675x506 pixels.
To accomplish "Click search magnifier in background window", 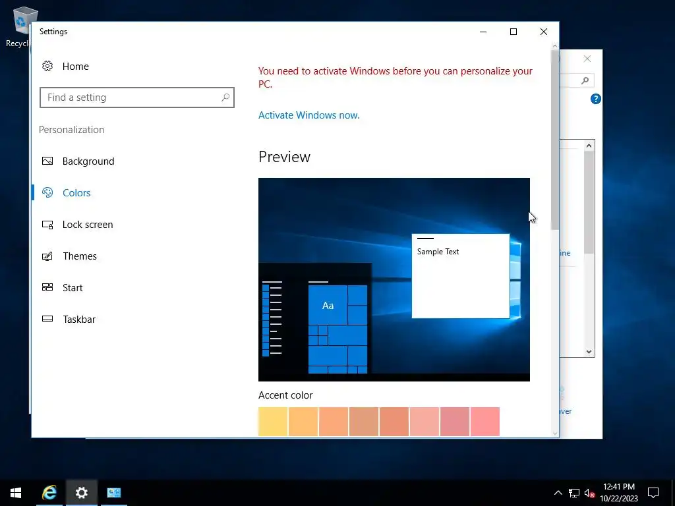I will coord(585,80).
